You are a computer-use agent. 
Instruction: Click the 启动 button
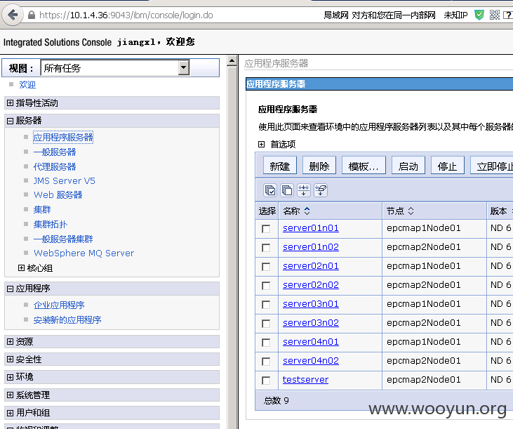[408, 166]
